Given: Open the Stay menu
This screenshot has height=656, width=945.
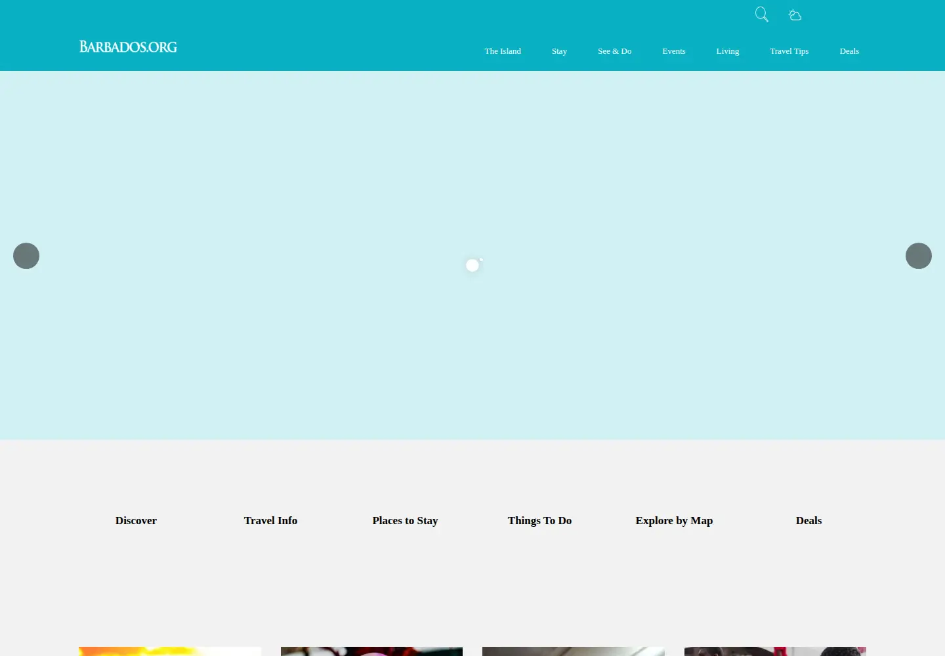Looking at the screenshot, I should coord(559,51).
